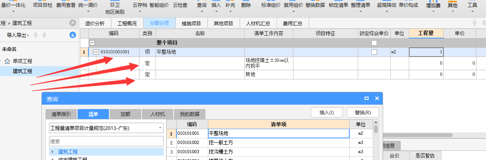Viewport: 486px width, 160px height.
Task: Click the 插入(I) button
Action: (326, 113)
